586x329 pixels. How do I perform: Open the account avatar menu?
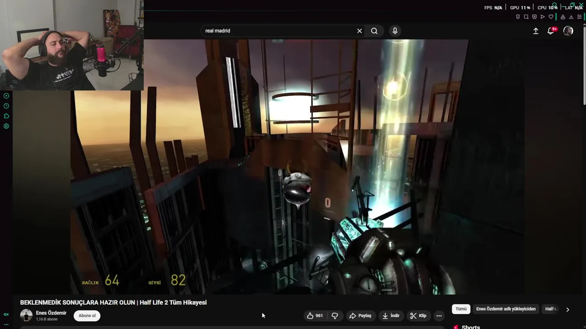pyautogui.click(x=568, y=31)
